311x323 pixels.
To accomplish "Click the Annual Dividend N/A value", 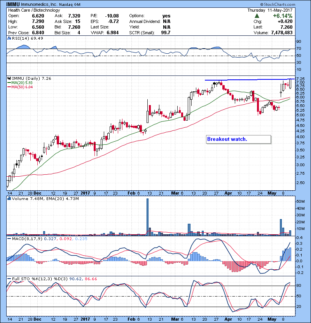I will pos(166,21).
